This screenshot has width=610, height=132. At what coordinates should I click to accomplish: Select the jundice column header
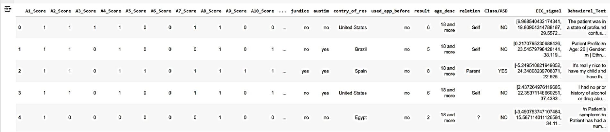point(300,11)
